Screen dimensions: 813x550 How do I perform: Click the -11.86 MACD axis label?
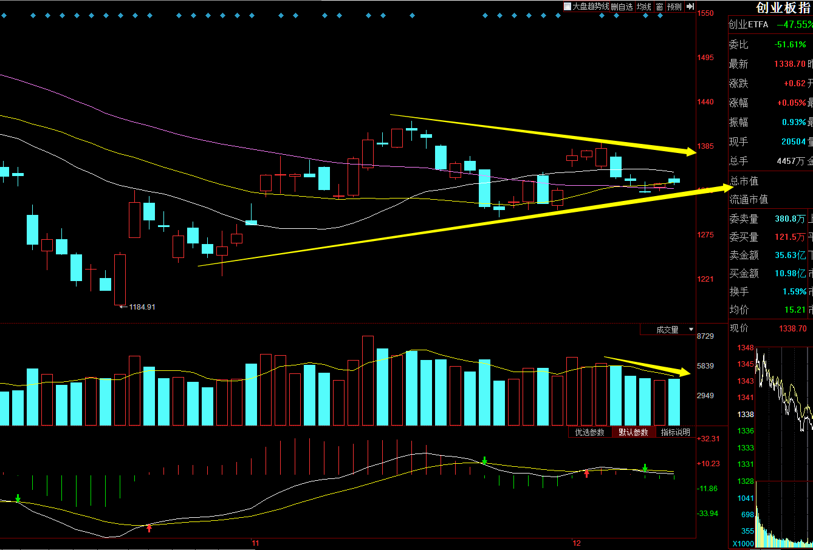click(x=708, y=488)
